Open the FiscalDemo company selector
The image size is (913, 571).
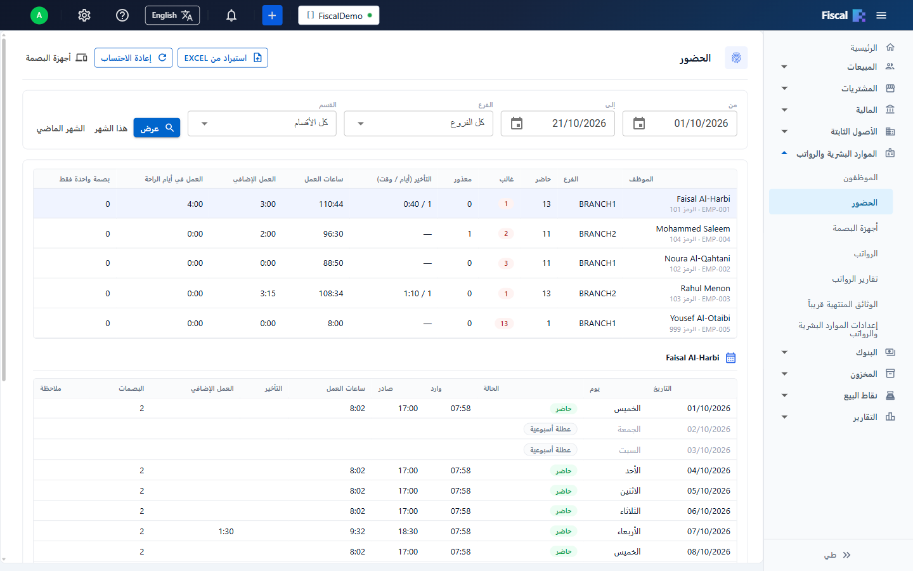(x=339, y=15)
